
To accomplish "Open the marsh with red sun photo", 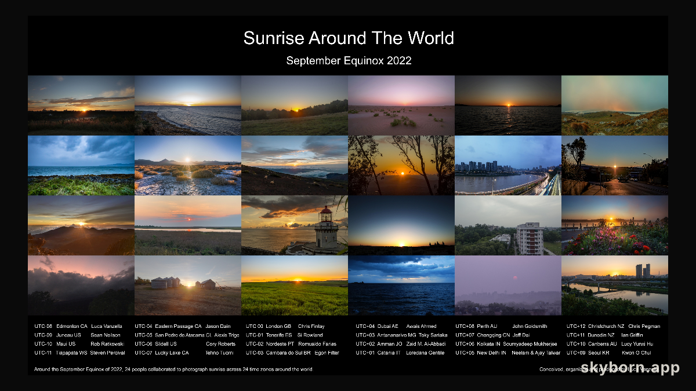I will coord(188,225).
